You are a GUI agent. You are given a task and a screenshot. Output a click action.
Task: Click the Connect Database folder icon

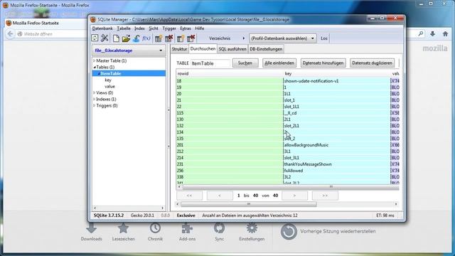(x=126, y=38)
